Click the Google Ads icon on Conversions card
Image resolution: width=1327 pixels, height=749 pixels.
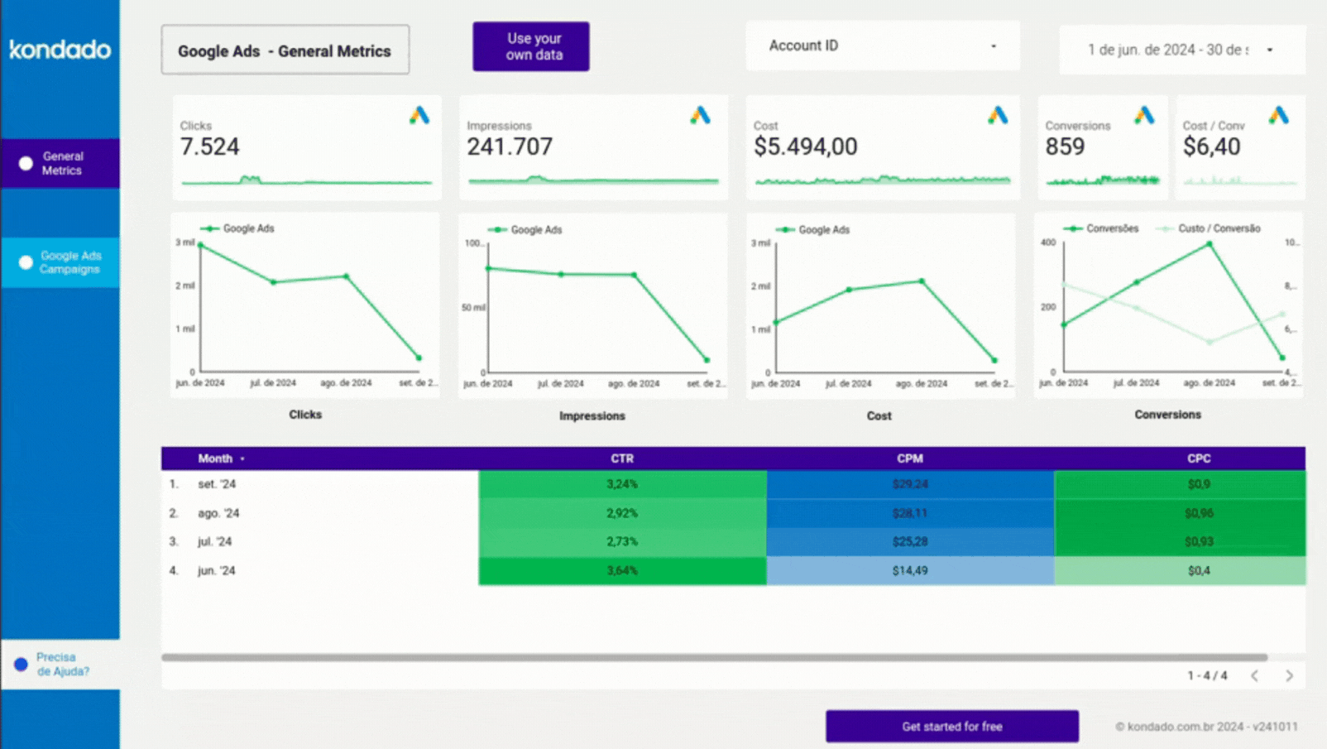coord(1144,116)
